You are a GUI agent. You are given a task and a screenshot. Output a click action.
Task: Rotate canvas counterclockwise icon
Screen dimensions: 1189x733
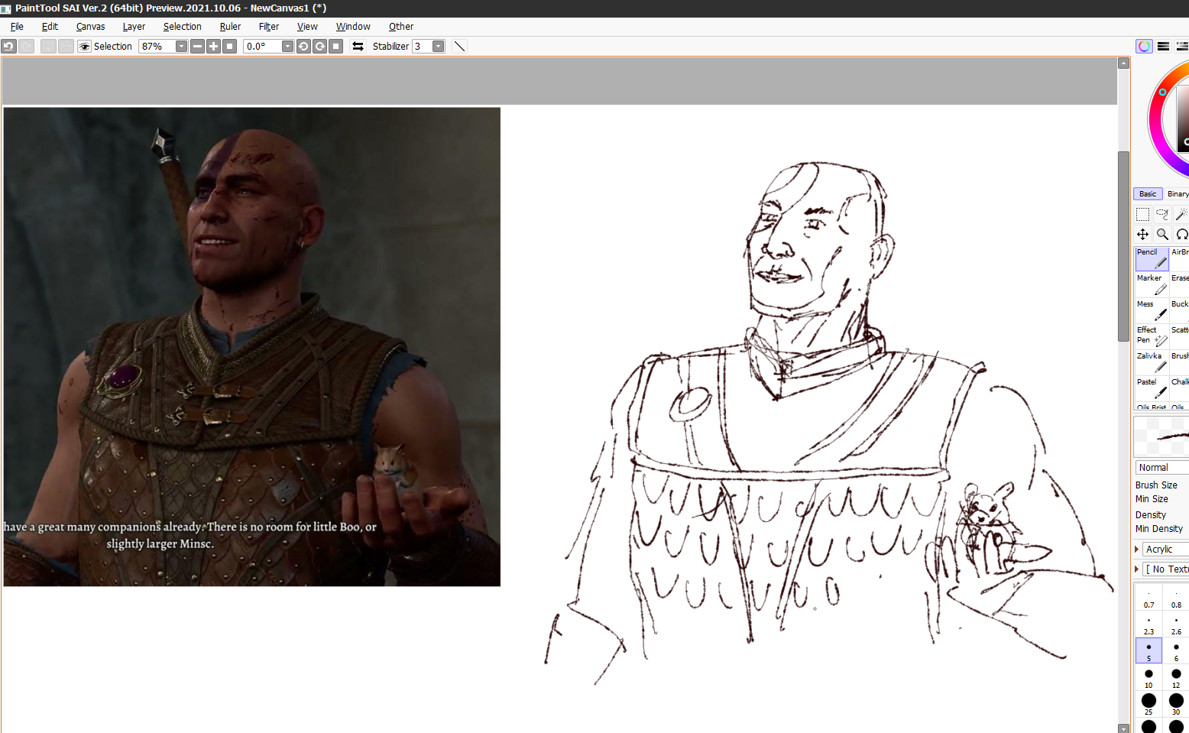point(303,47)
